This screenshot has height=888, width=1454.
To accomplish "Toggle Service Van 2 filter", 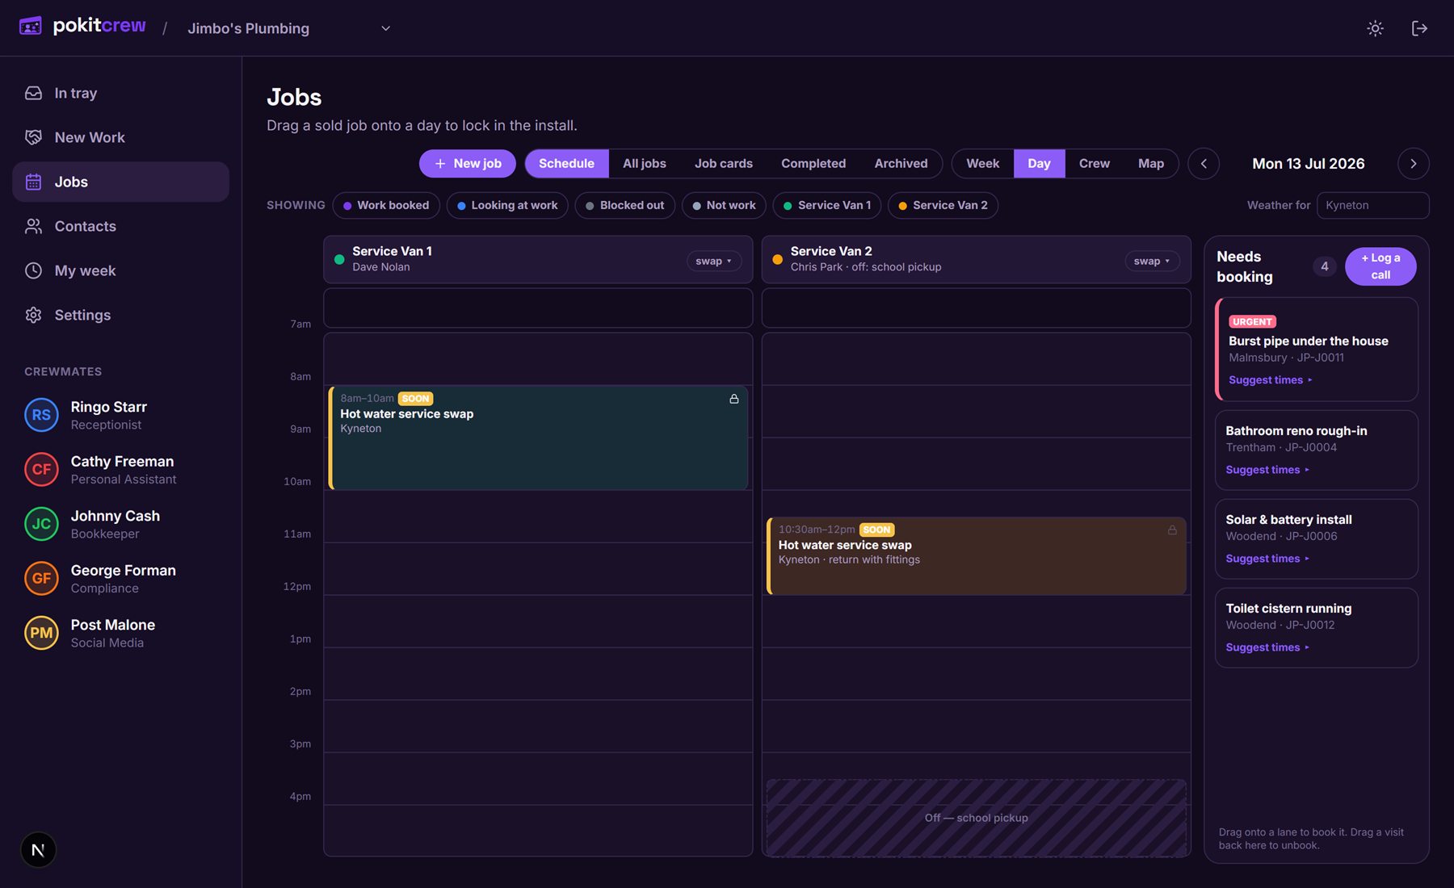I will tap(943, 205).
